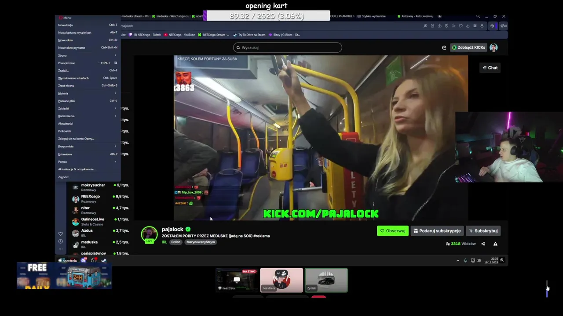Select Aktualizacja & odzyskiwanie... menu item

[88, 169]
